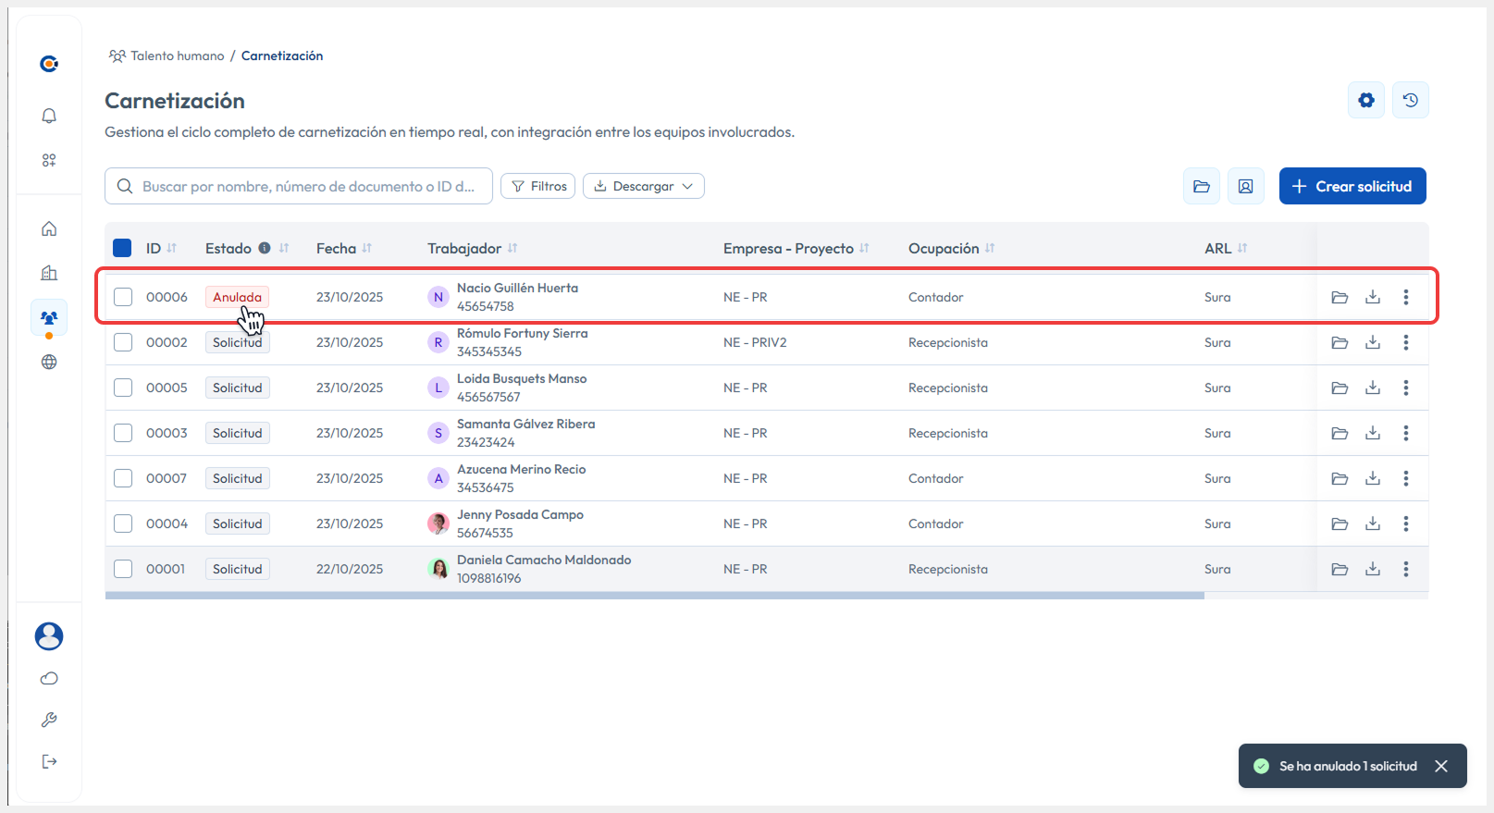The image size is (1494, 813).
Task: Open folder icon for Rómulo Fortuny Sierra
Action: pyautogui.click(x=1339, y=342)
